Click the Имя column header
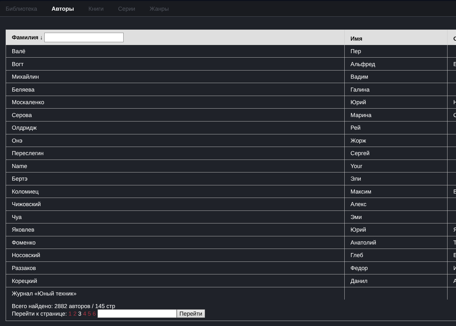Screen dimensions: 456x326 [356, 39]
